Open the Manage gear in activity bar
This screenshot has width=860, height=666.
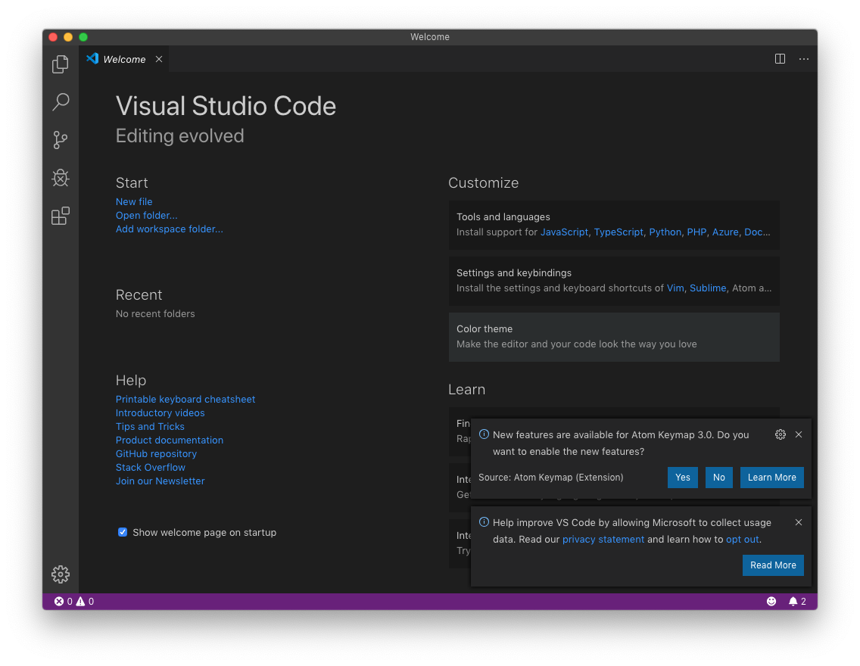click(x=61, y=574)
